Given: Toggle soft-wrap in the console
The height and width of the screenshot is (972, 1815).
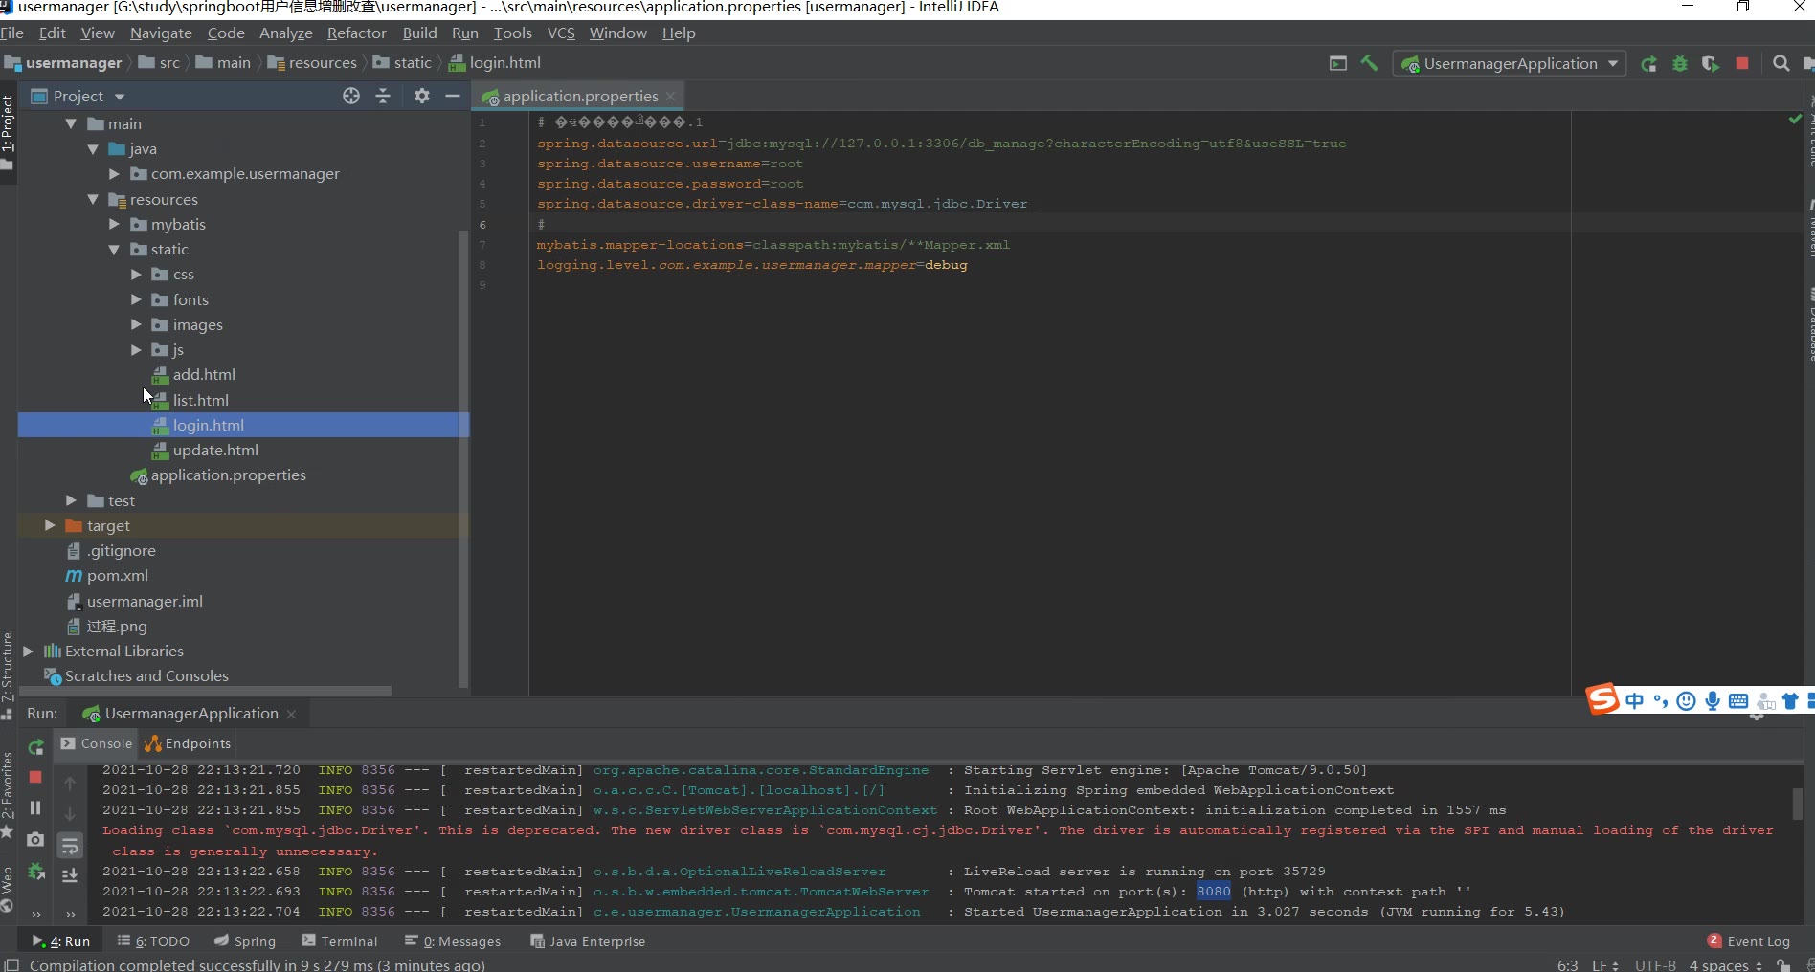Looking at the screenshot, I should [70, 846].
